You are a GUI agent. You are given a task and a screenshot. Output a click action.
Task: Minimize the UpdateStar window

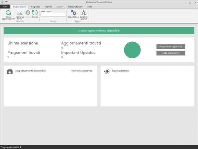tap(185, 3)
